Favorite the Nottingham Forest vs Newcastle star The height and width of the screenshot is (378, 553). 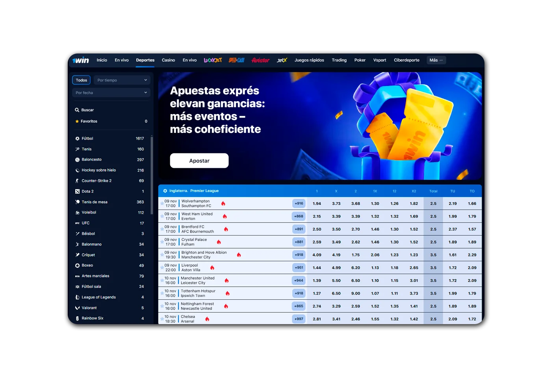[162, 306]
